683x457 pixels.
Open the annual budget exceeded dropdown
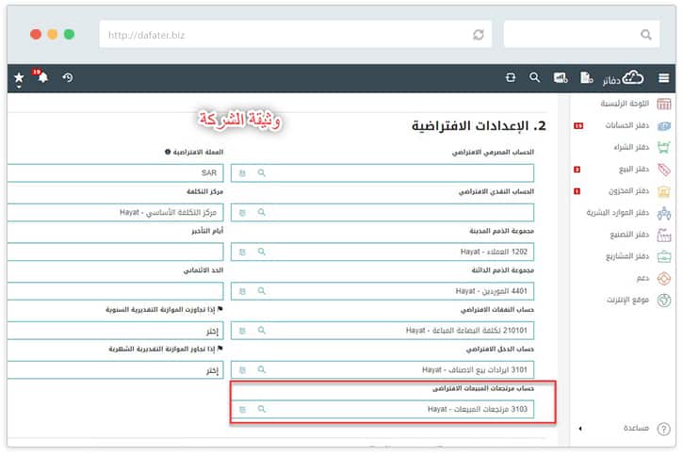pyautogui.click(x=114, y=331)
